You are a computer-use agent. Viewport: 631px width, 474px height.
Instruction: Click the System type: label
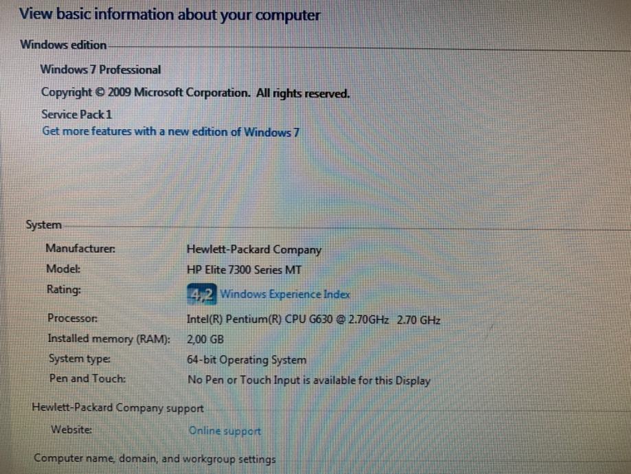click(x=79, y=359)
